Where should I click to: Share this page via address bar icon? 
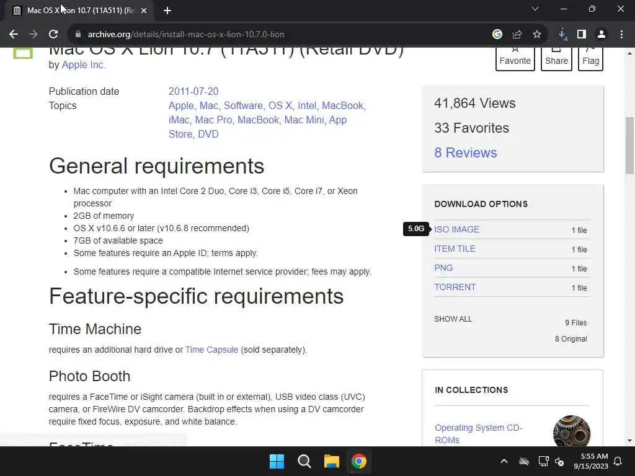point(517,35)
